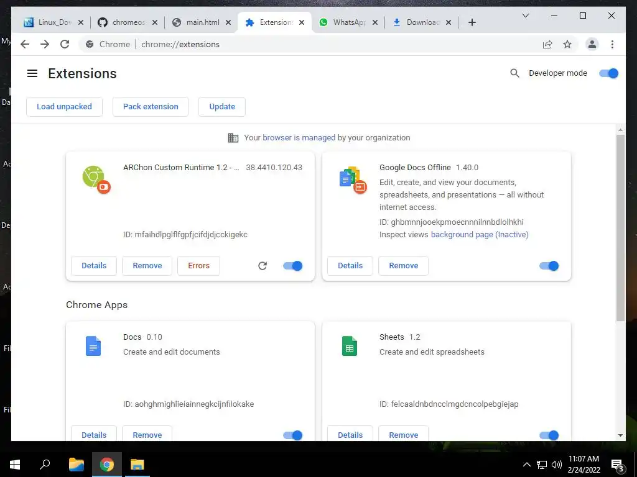Open the second folder app in taskbar
The width and height of the screenshot is (637, 477).
[137, 465]
